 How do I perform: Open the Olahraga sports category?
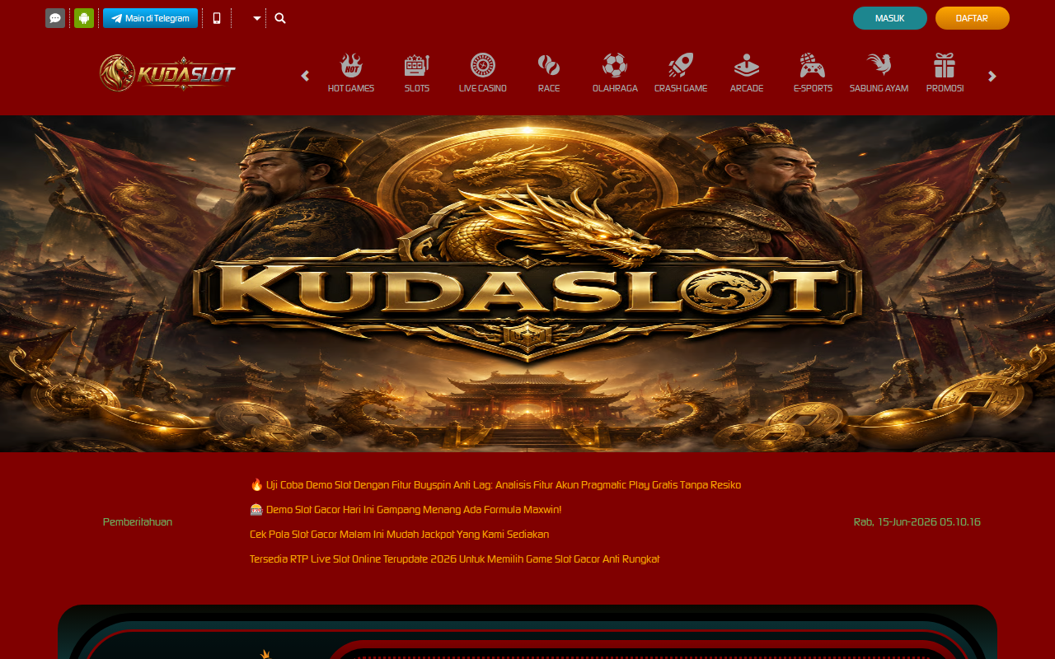(x=615, y=72)
